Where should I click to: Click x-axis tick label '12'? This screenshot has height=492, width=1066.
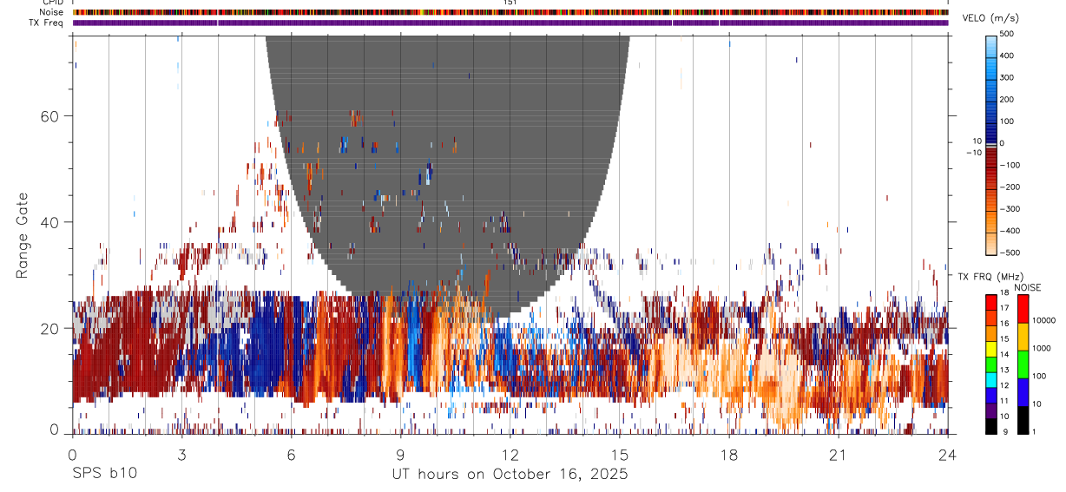tap(510, 455)
